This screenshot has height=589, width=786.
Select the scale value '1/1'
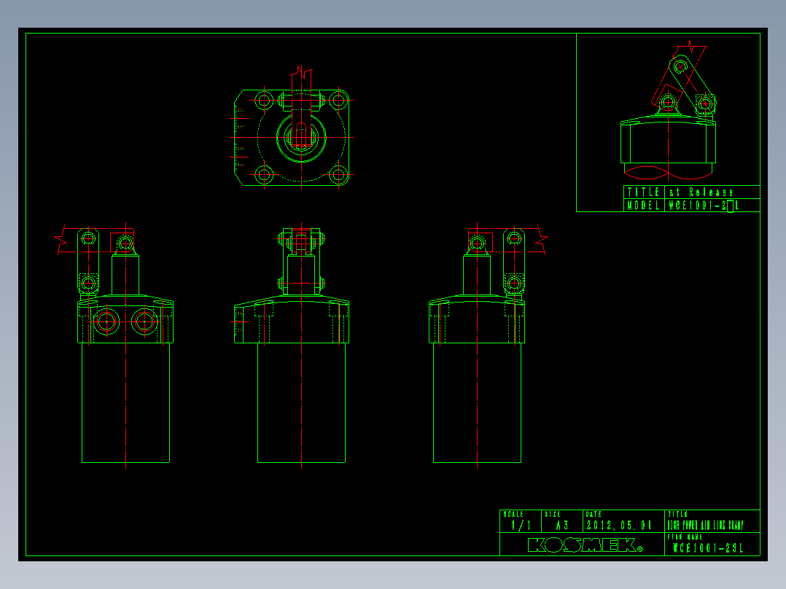521,526
